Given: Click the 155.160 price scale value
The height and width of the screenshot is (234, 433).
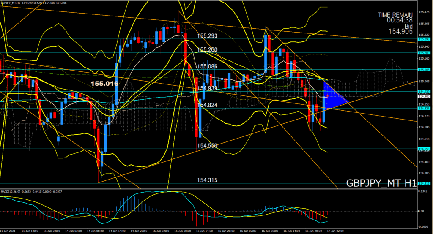Looking at the screenshot, I should click(x=424, y=58).
